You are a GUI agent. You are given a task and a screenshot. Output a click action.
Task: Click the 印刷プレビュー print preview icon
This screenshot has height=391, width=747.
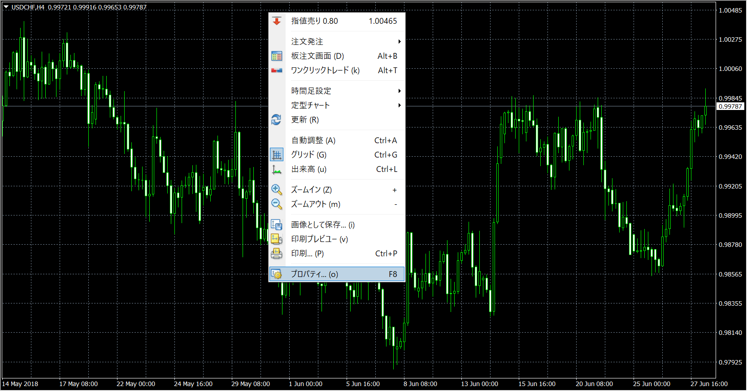pos(277,239)
